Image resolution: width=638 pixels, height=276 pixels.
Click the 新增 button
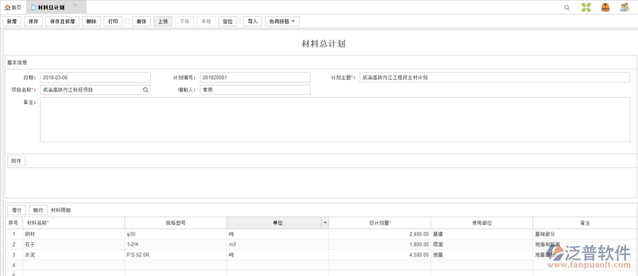tap(12, 21)
